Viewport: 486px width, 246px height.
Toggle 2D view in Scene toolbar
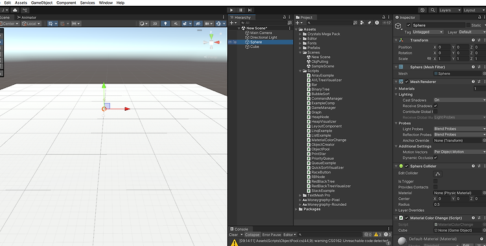155,23
